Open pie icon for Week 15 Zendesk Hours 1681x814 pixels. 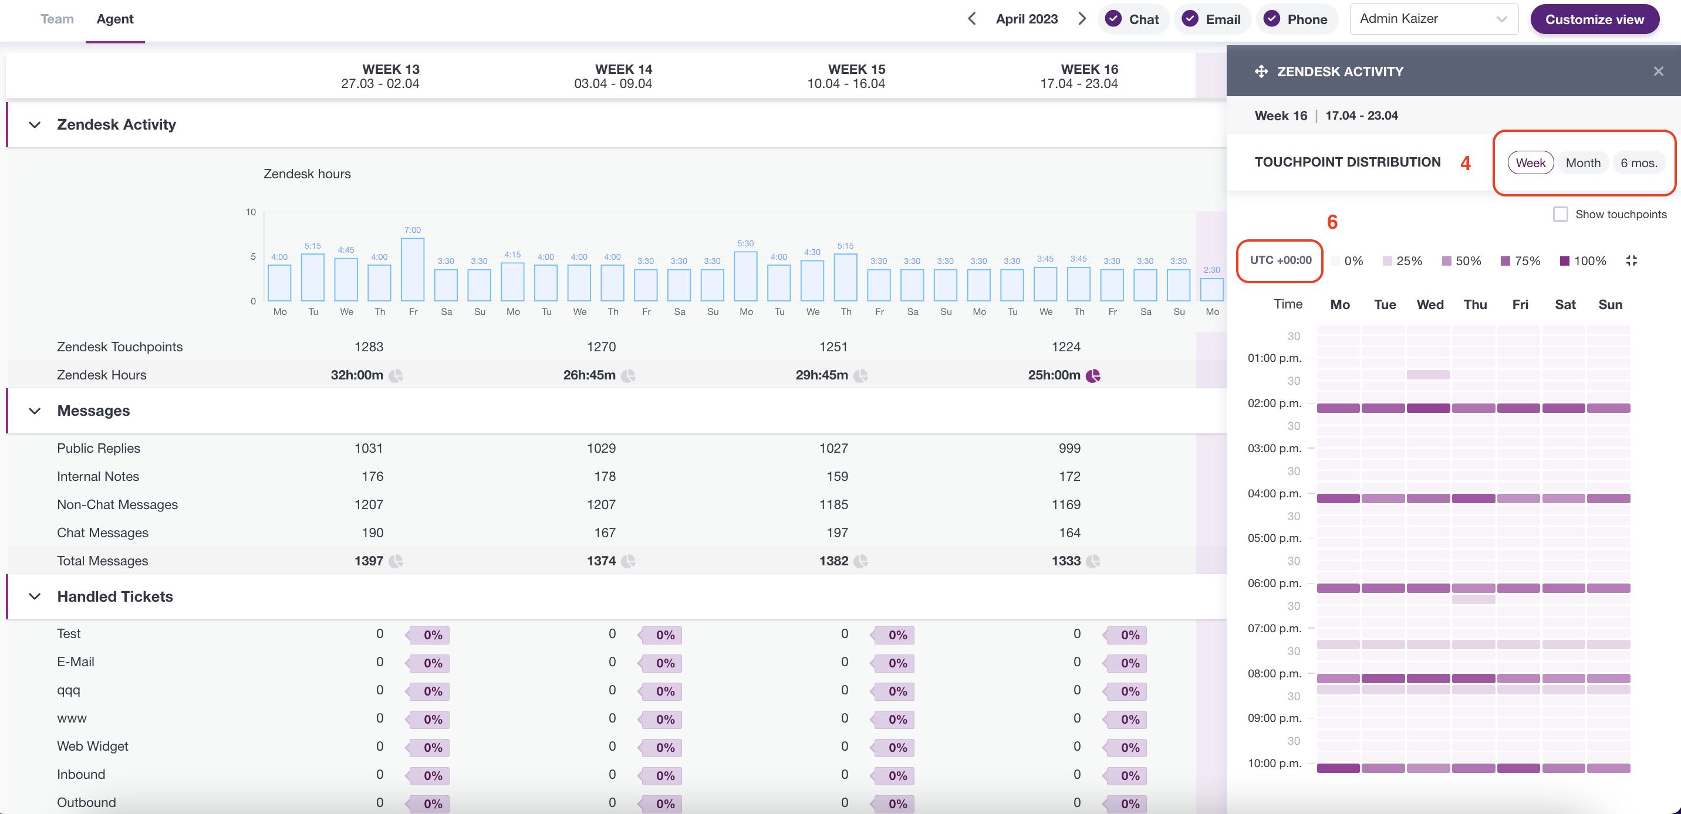[860, 375]
